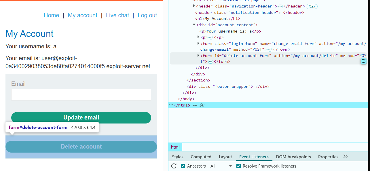Click the Email field label
Image resolution: width=370 pixels, height=171 pixels.
(x=18, y=84)
